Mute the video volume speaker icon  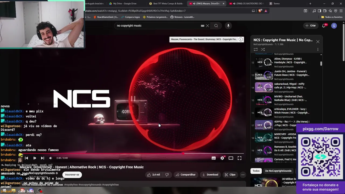tap(51, 158)
